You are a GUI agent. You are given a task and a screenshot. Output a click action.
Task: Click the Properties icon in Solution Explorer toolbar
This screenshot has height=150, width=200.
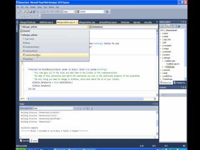[x=161, y=26]
